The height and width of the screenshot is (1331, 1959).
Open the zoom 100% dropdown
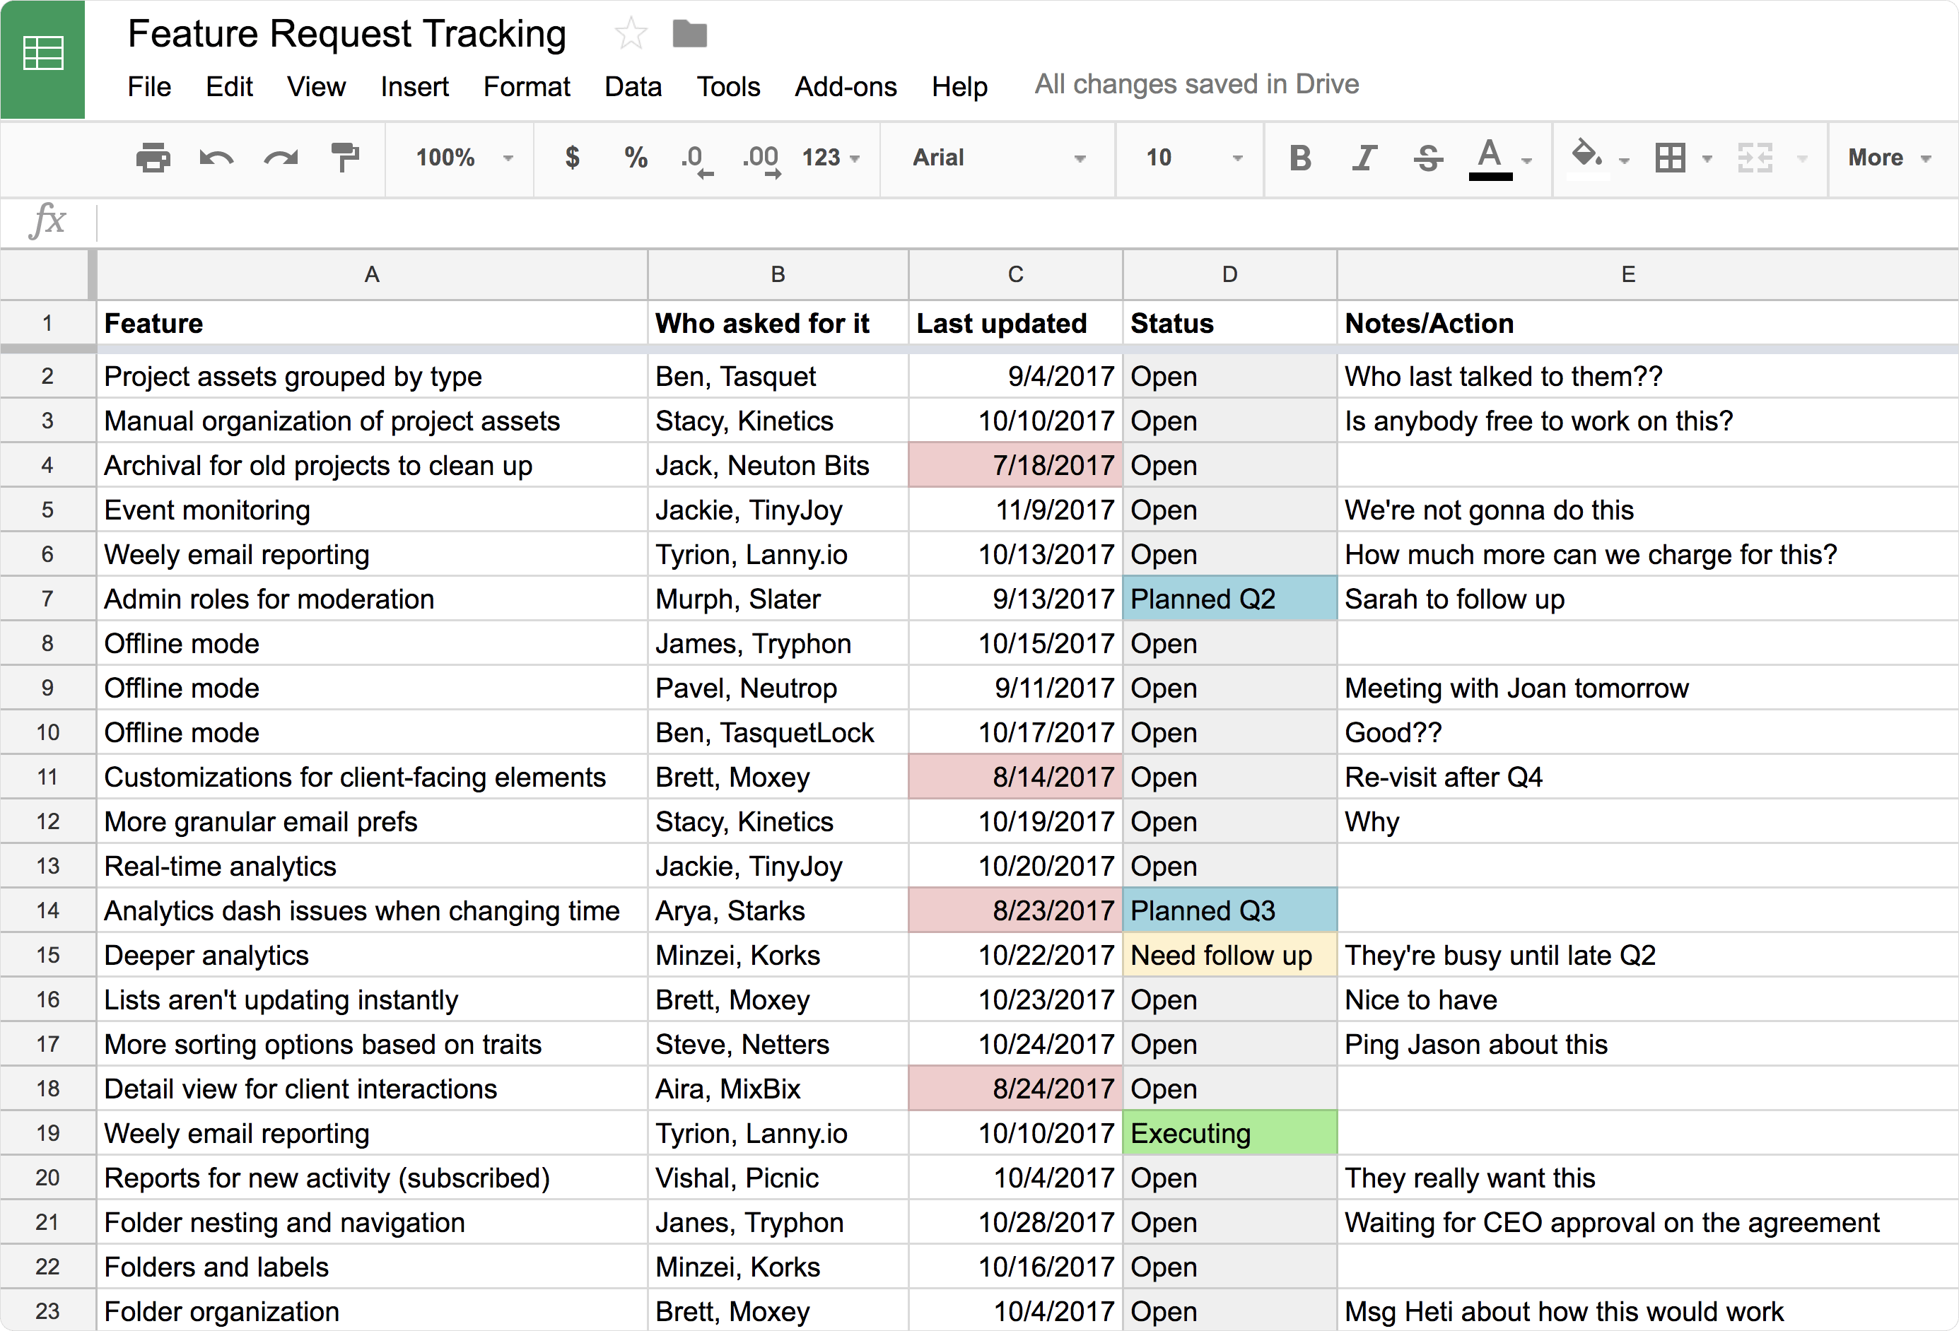tap(464, 158)
